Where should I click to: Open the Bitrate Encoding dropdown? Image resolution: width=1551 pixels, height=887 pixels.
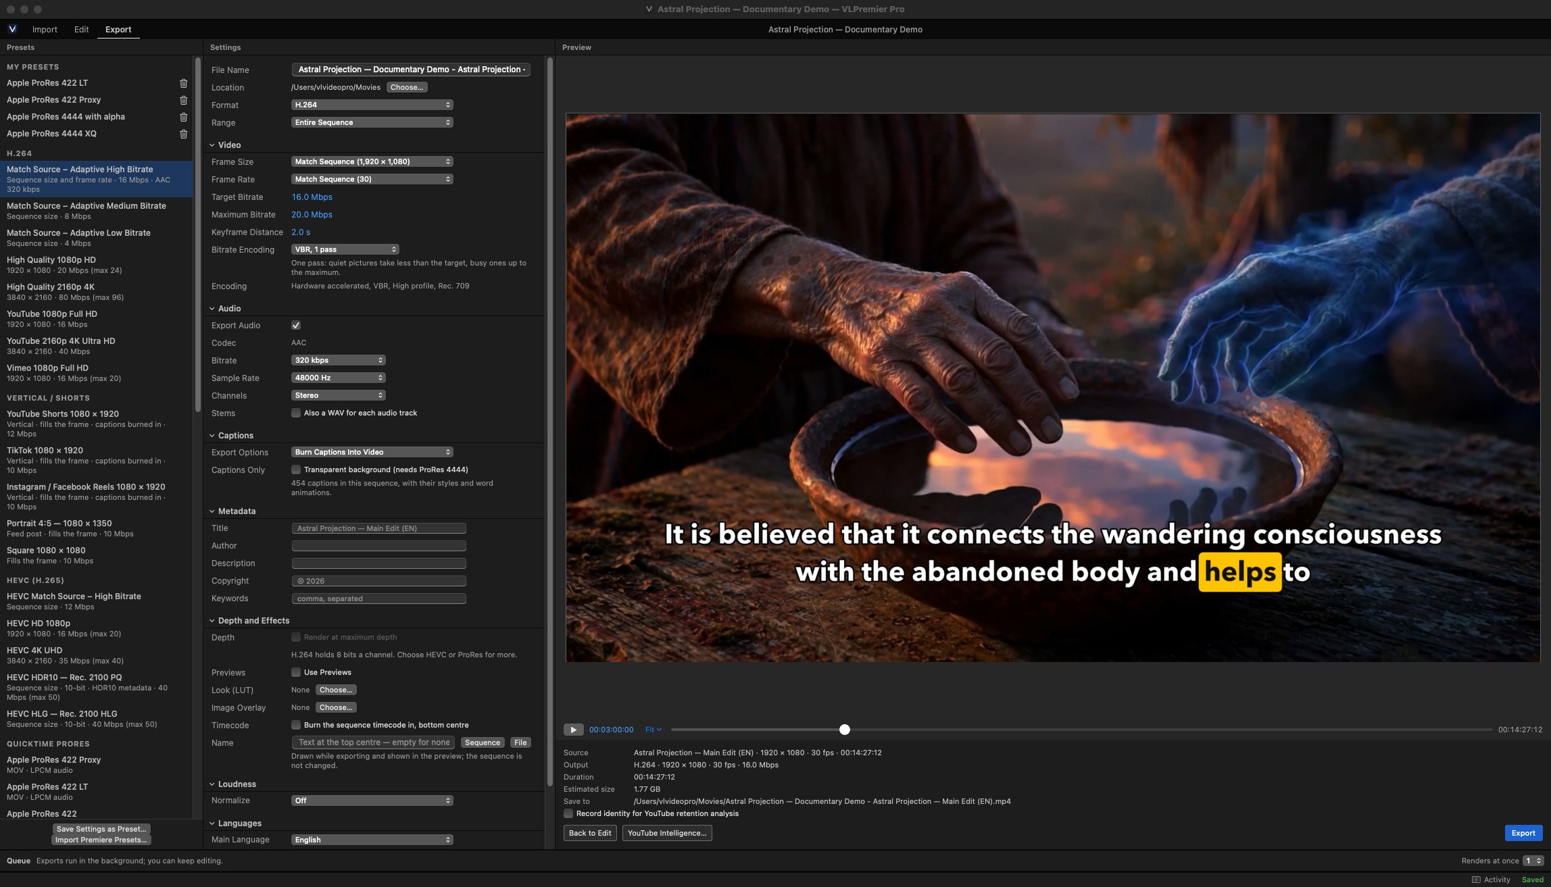point(345,249)
